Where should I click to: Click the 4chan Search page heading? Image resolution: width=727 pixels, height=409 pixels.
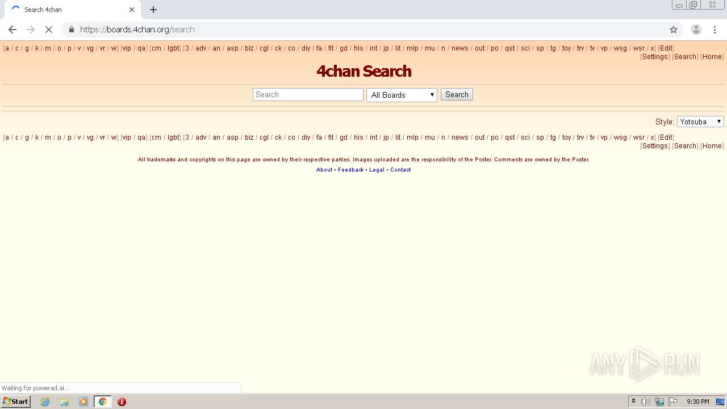point(363,71)
